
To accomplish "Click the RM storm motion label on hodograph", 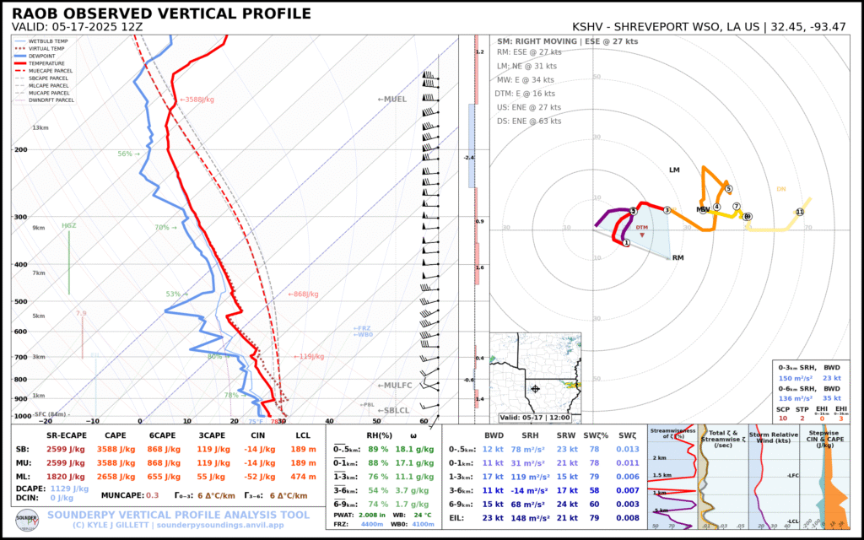I will 678,257.
